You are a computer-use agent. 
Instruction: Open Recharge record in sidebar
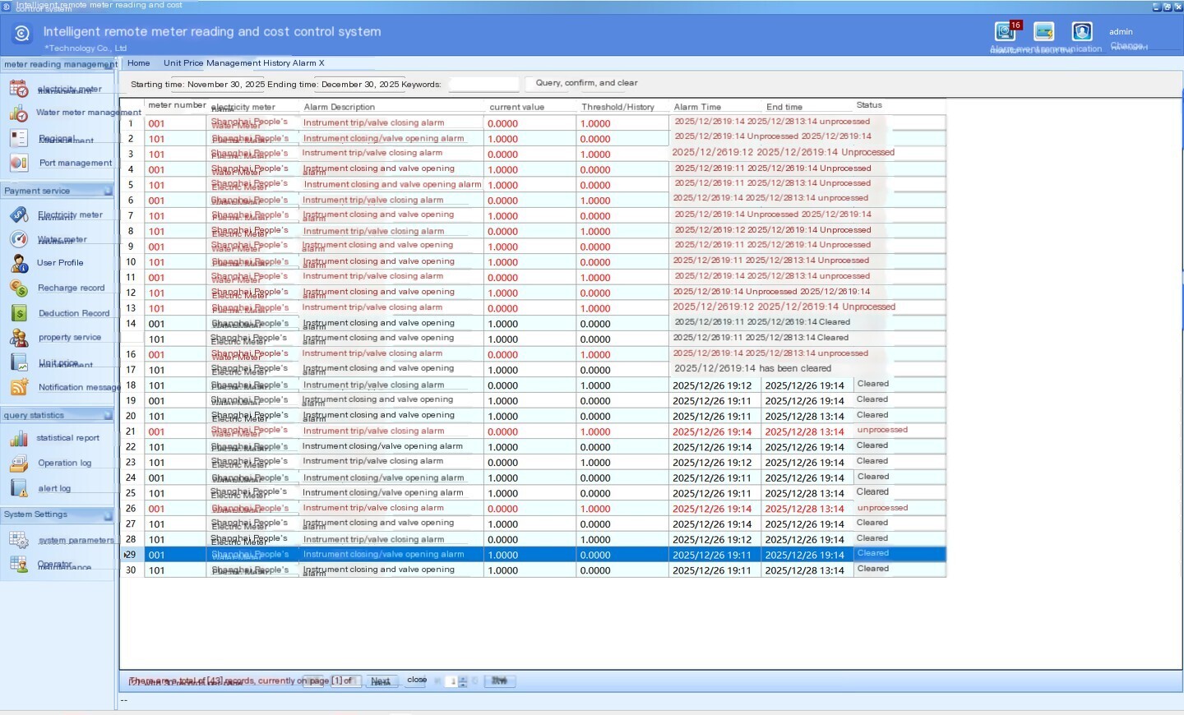(x=72, y=288)
